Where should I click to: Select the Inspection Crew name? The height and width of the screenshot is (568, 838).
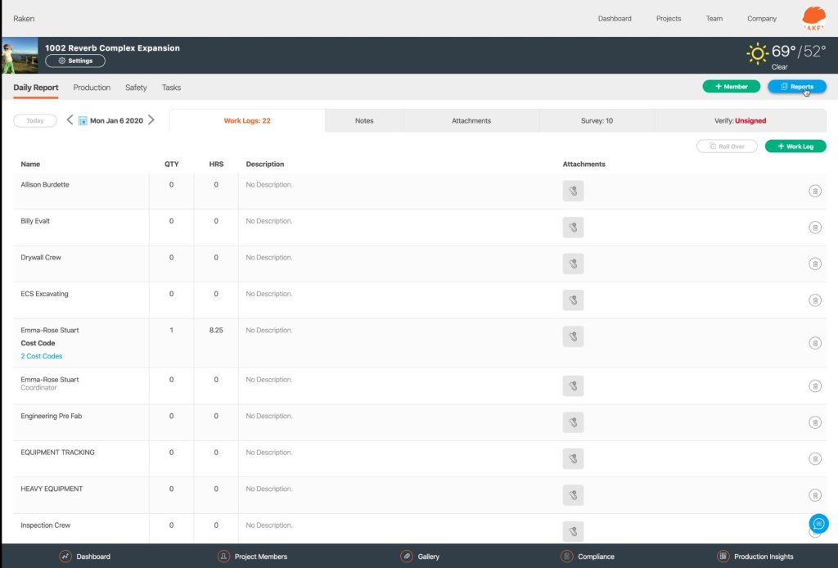pos(46,525)
